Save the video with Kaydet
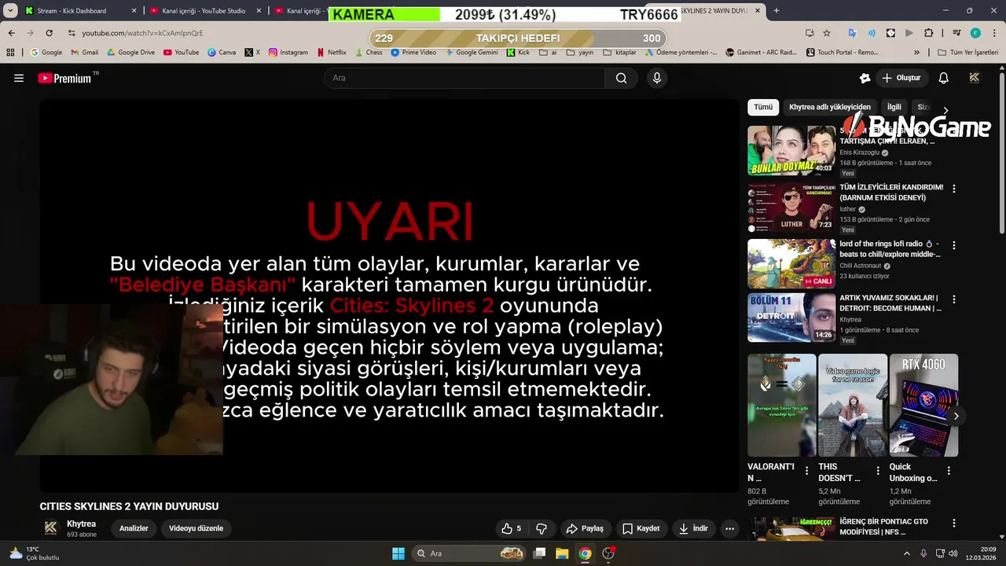 click(641, 528)
